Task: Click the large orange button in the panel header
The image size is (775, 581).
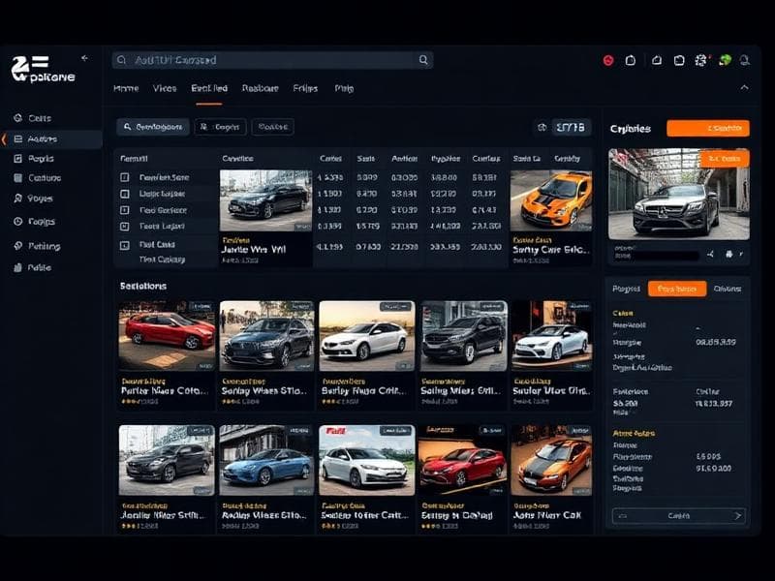Action: [x=708, y=128]
